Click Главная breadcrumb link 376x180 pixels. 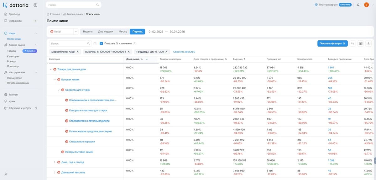click(55, 14)
